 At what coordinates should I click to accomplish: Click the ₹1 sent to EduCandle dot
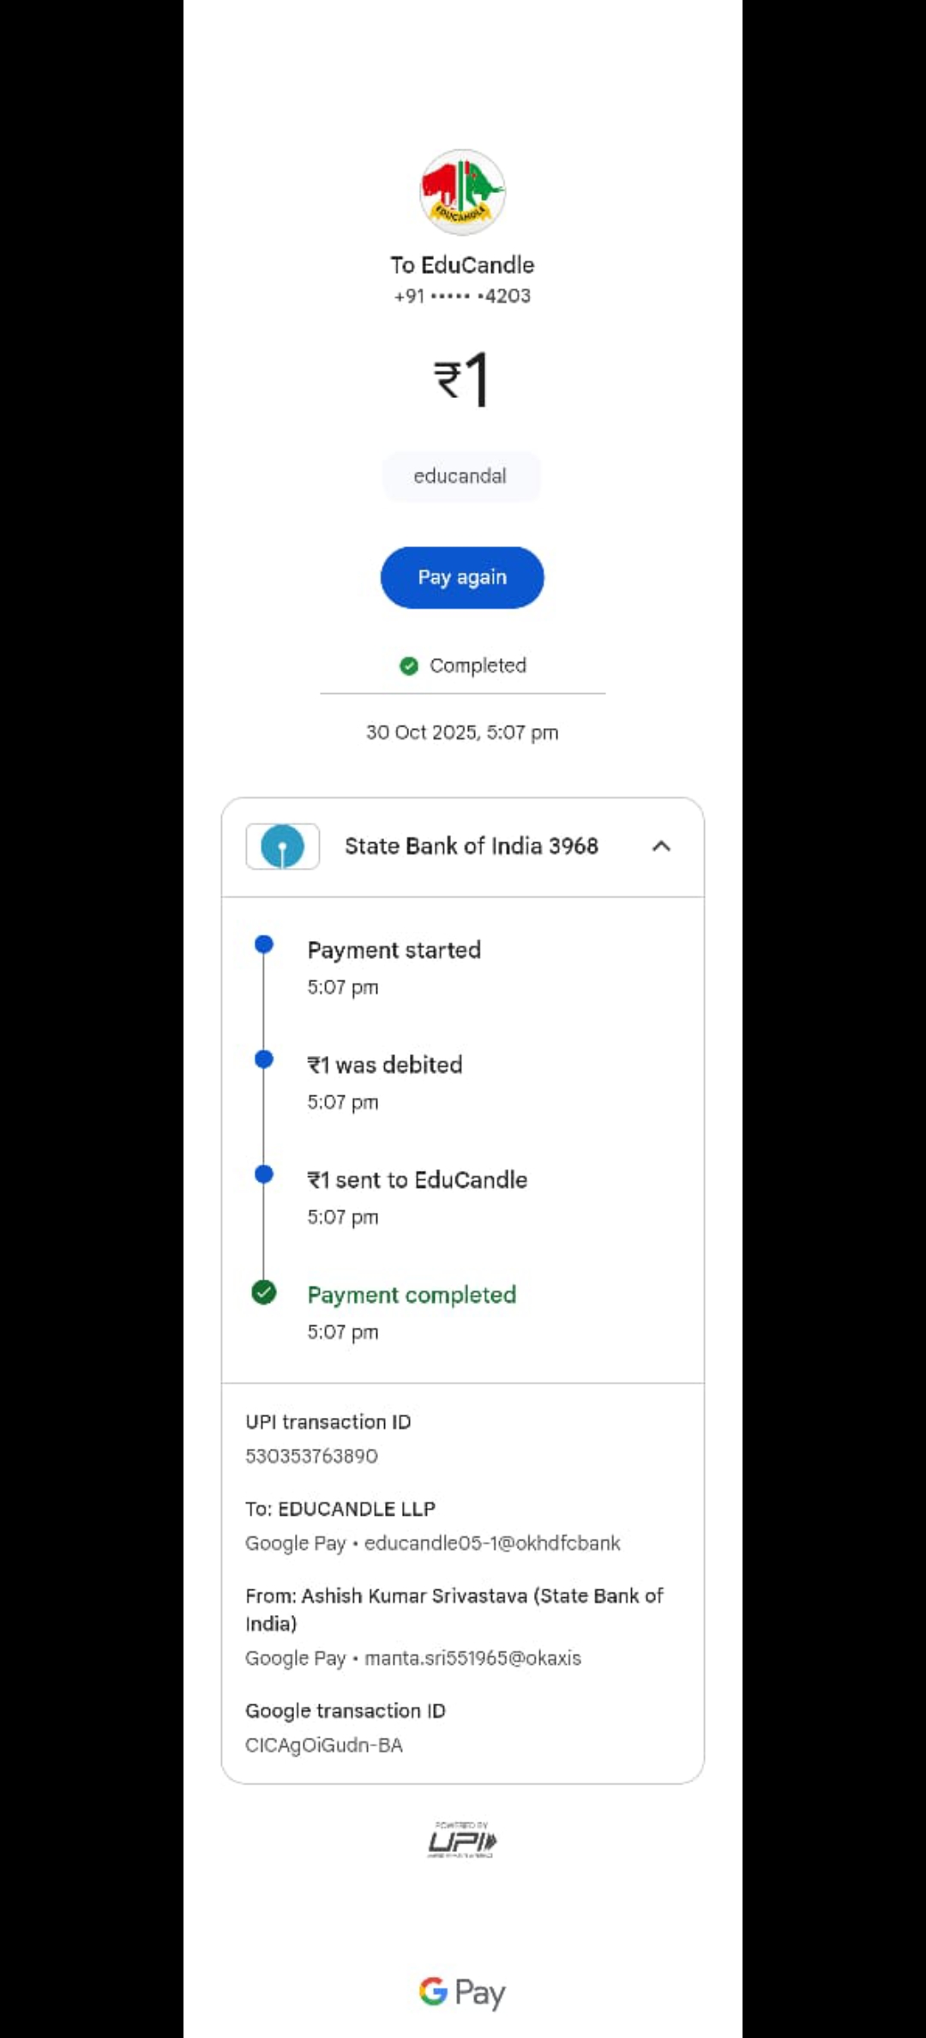point(264,1174)
